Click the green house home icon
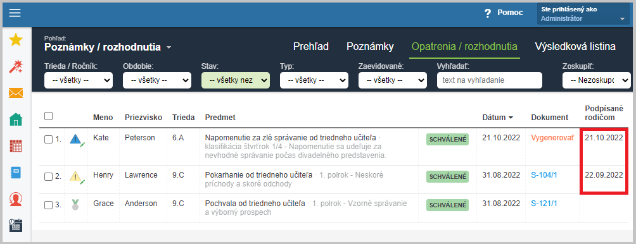The image size is (636, 244). tap(16, 119)
